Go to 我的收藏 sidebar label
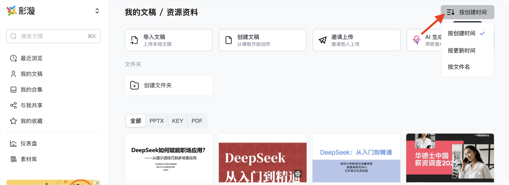This screenshot has height=185, width=509. coord(32,121)
